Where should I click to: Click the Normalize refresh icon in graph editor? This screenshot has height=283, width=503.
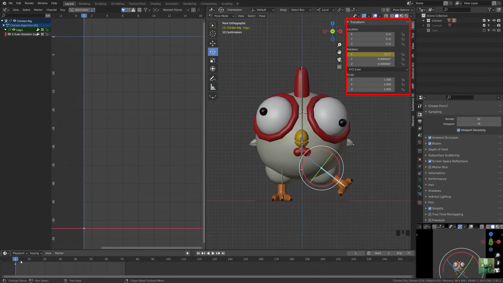click(x=93, y=10)
